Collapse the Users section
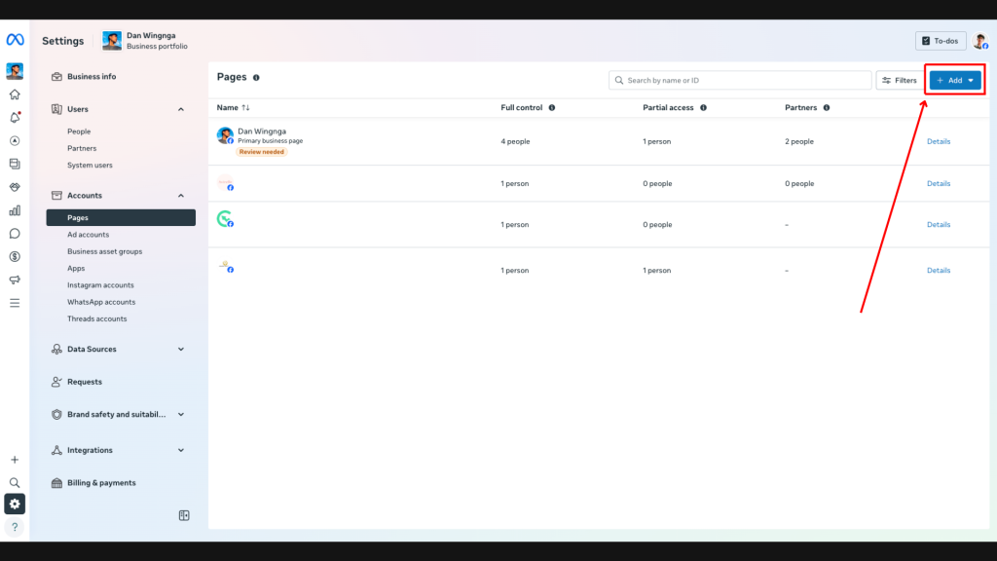Screen dimensions: 997x561 180,109
